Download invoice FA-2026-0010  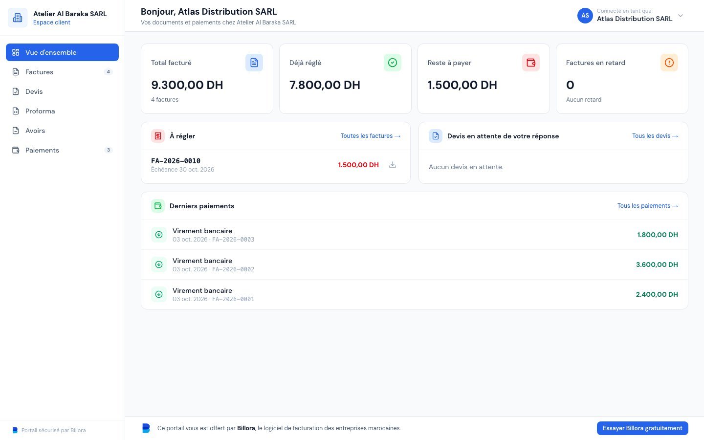[393, 165]
